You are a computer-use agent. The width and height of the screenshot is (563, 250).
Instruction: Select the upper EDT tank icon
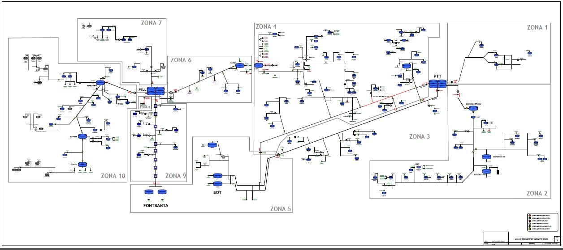click(x=218, y=176)
